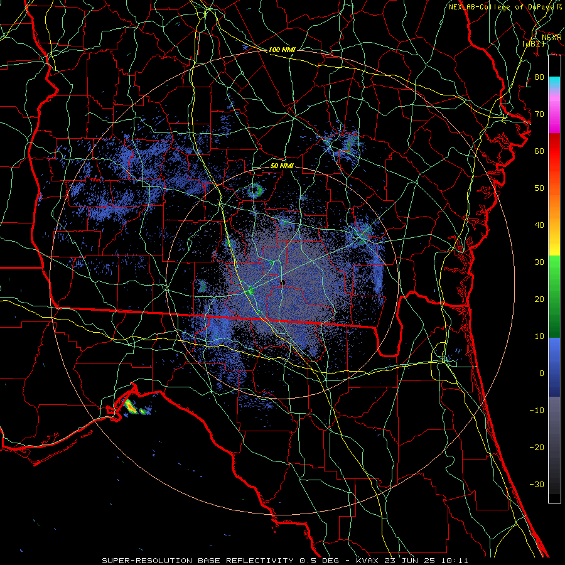
Task: Click the -20 value on the dBZ scale
Action: pos(537,447)
